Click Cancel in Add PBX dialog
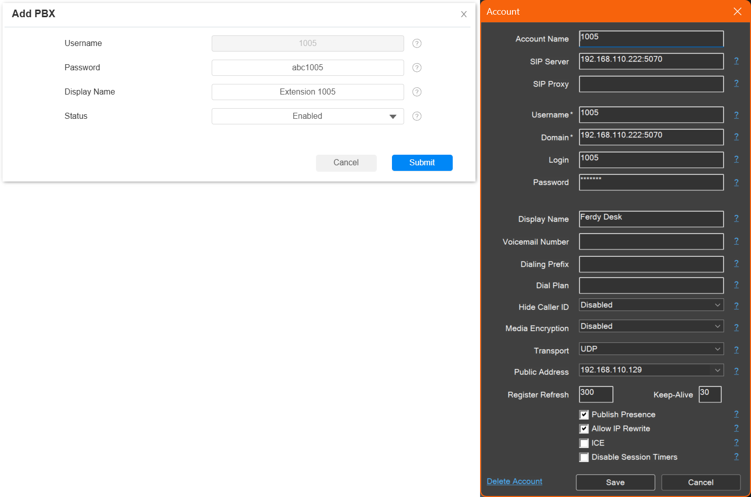Screen dimensions: 751x497 pyautogui.click(x=346, y=163)
